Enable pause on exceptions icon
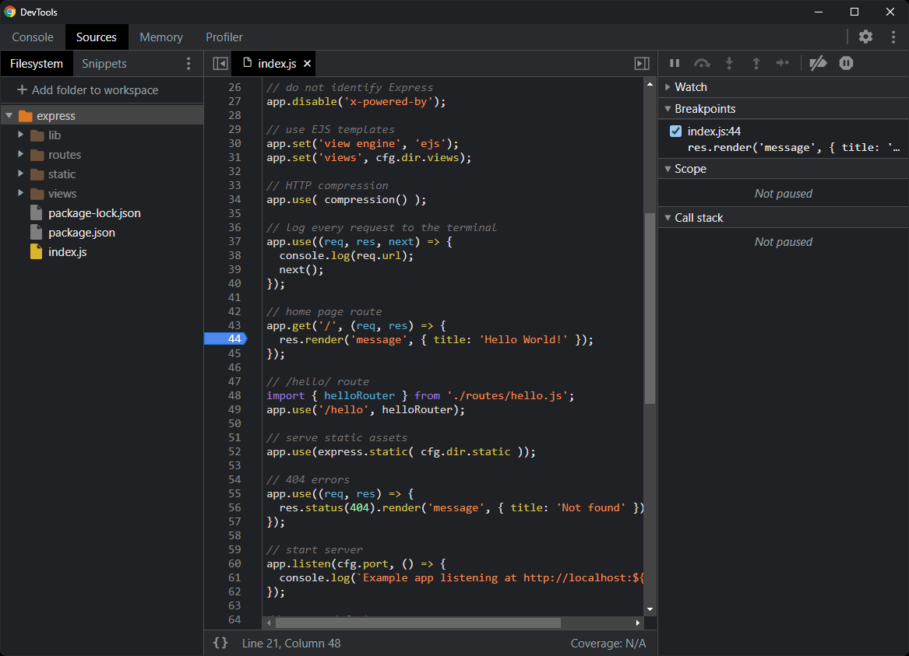 click(x=845, y=63)
